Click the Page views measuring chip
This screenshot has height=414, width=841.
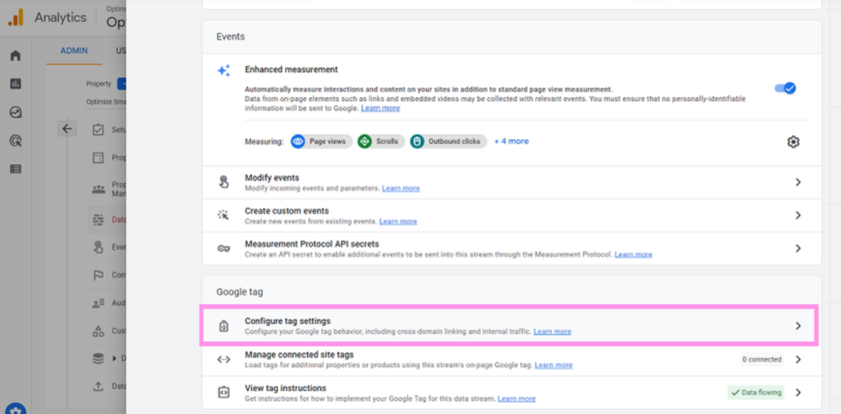pyautogui.click(x=320, y=141)
